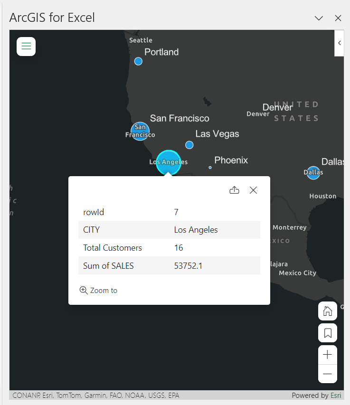Close the ArcGIS for Excel pane
The image size is (350, 405).
point(338,18)
